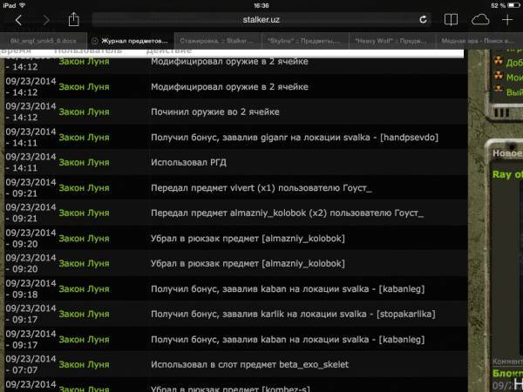The image size is (523, 392).
Task: Open the bookmarks book icon
Action: 451,19
